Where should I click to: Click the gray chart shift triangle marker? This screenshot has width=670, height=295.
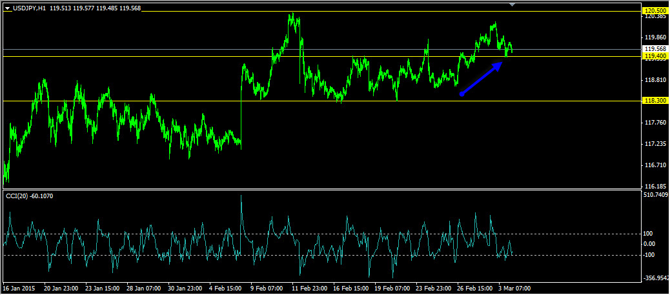point(513,5)
